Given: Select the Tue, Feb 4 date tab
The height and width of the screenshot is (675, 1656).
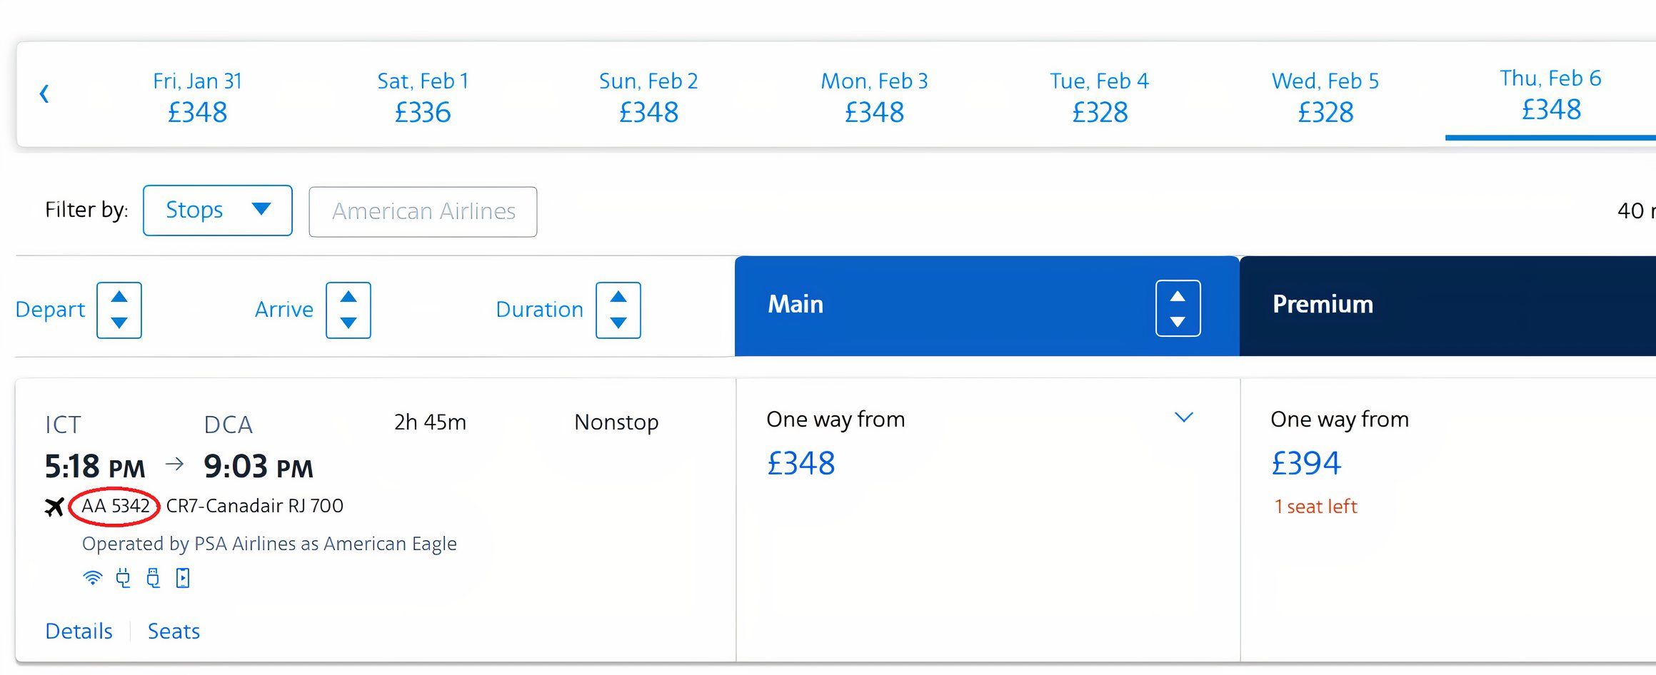Looking at the screenshot, I should pos(1099,96).
